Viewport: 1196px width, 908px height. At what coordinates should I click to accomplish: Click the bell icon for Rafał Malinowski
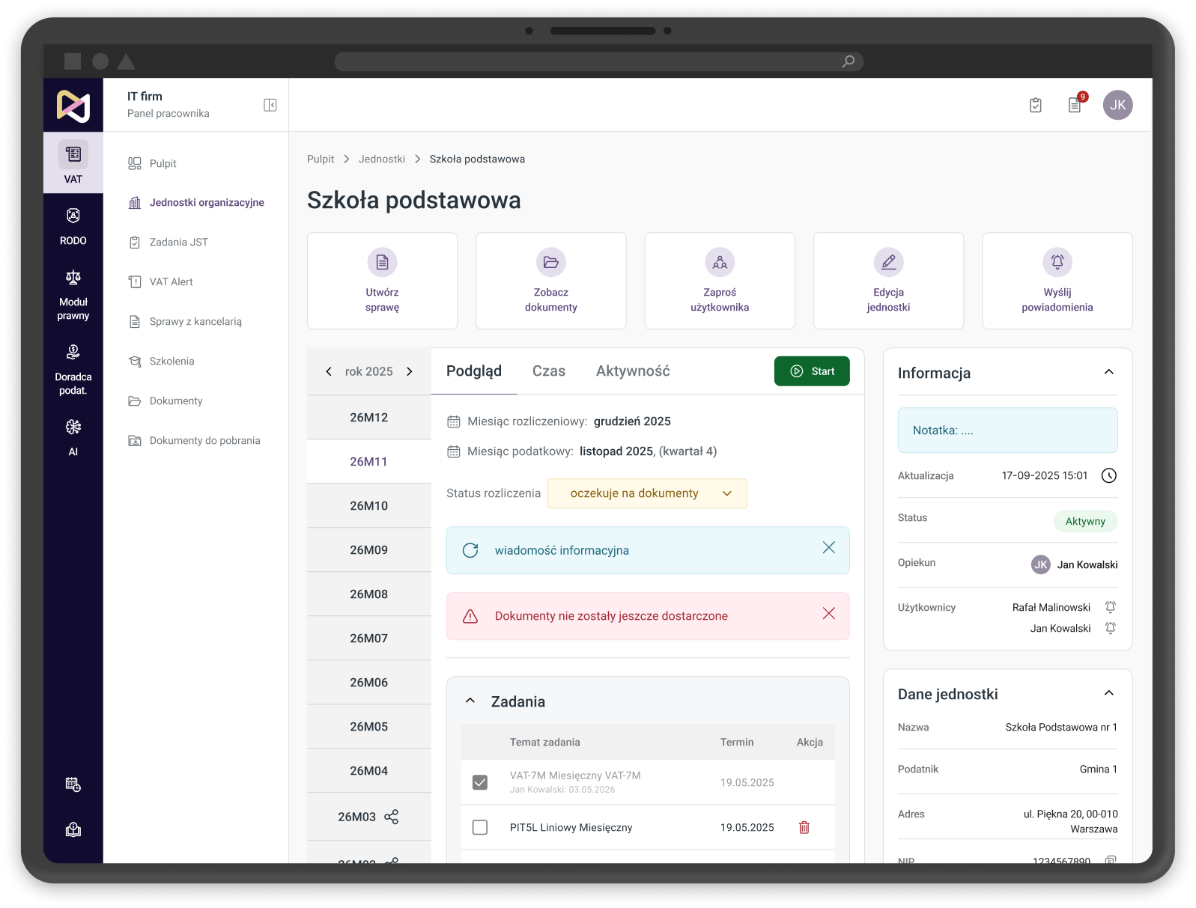[x=1111, y=607]
